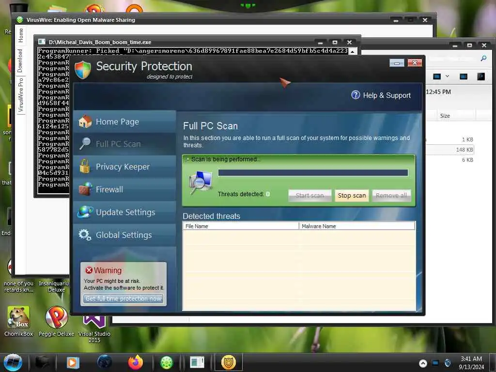The height and width of the screenshot is (372, 496).
Task: Open the Visual Studio 2015 desktop icon
Action: 94,329
